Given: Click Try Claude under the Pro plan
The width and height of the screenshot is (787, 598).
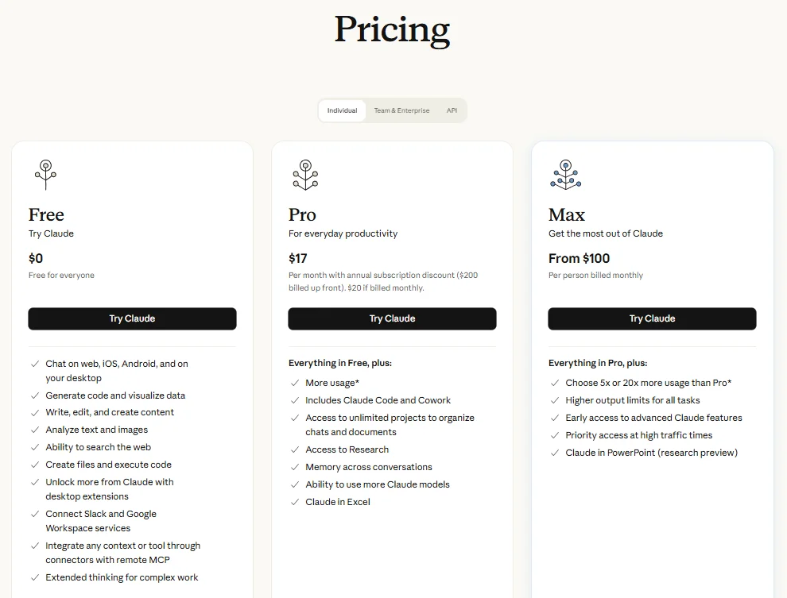Looking at the screenshot, I should 392,318.
